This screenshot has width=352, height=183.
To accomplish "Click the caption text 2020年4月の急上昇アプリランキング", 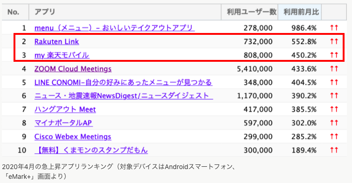I will tap(57, 167).
